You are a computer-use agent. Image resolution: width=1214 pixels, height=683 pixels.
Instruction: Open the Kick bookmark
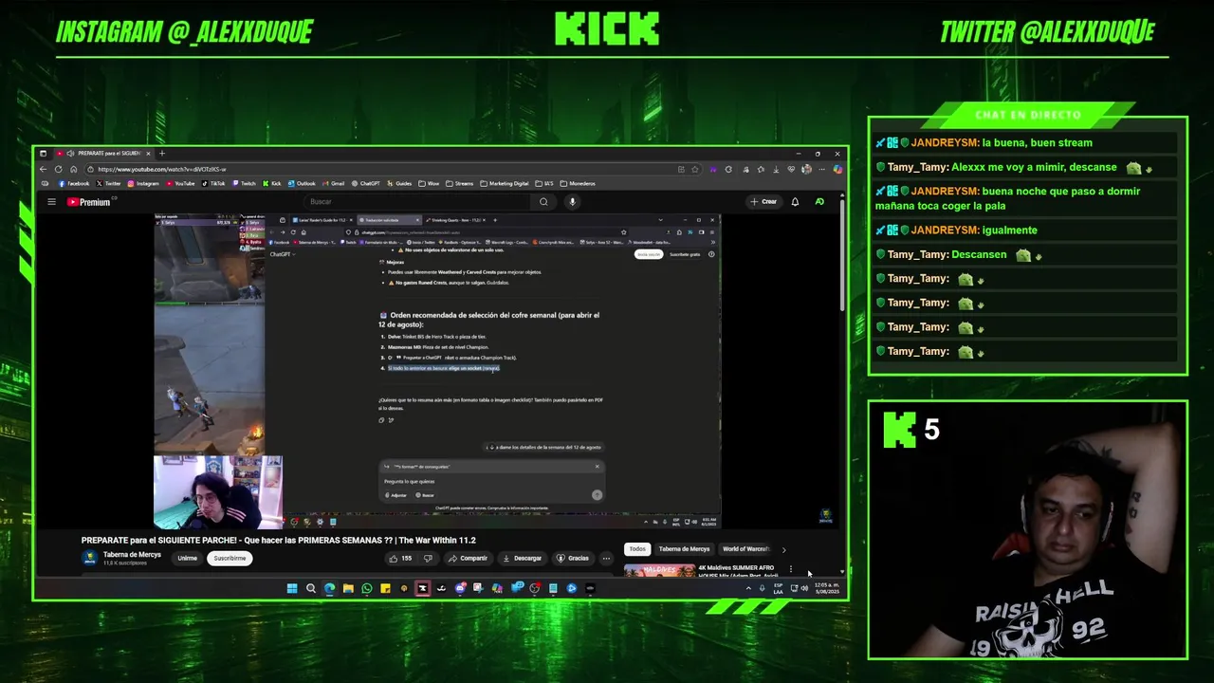272,183
